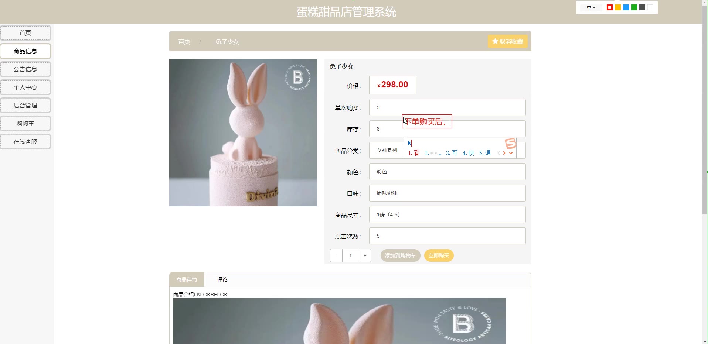
Task: Click the 单次购买 field showing 5
Action: click(x=447, y=107)
